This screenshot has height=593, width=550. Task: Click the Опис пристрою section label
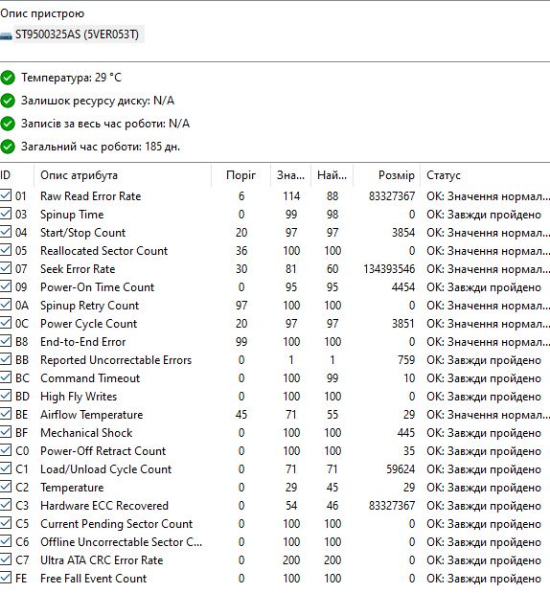pos(42,13)
